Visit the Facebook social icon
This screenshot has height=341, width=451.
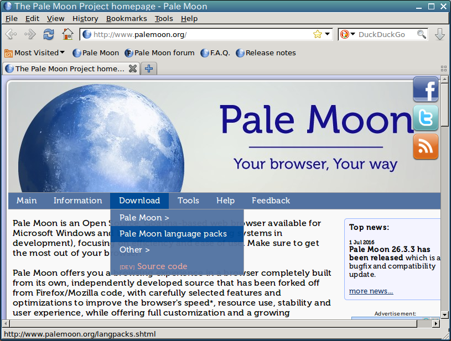tap(426, 90)
